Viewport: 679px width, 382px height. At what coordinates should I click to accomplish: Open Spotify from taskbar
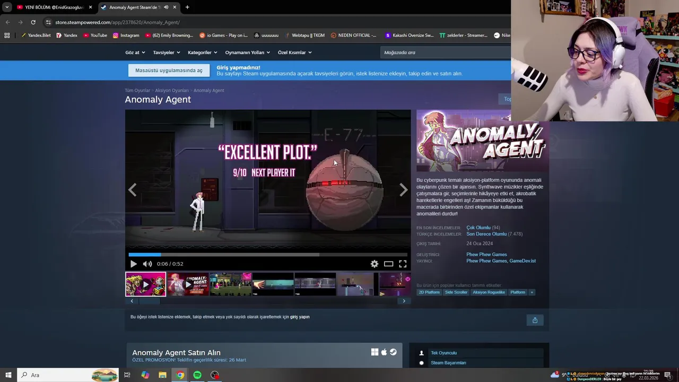(x=197, y=375)
